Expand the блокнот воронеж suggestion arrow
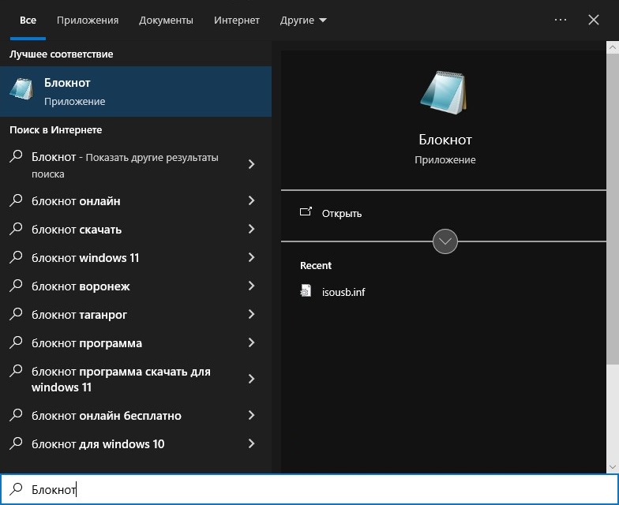The width and height of the screenshot is (619, 505). pos(251,286)
